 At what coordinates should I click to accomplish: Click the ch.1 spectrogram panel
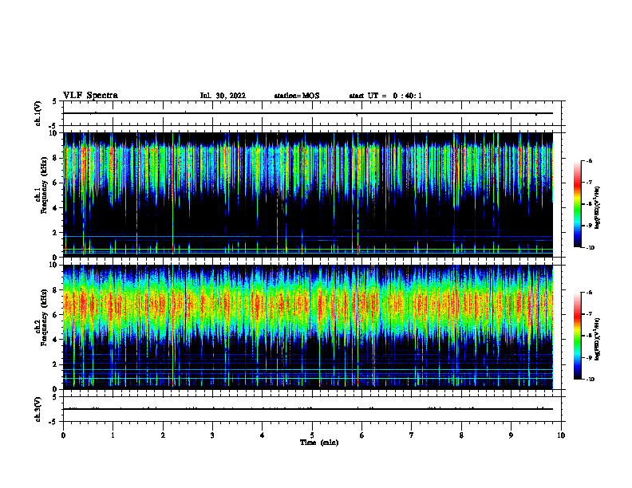click(308, 195)
